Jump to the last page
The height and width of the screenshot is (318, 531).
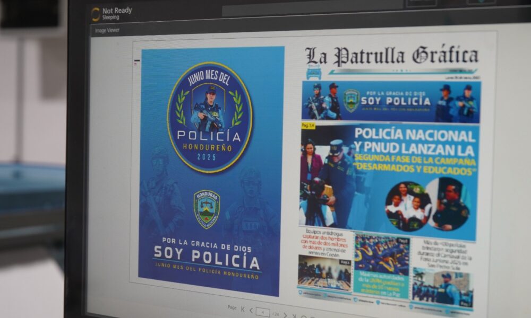click(294, 316)
